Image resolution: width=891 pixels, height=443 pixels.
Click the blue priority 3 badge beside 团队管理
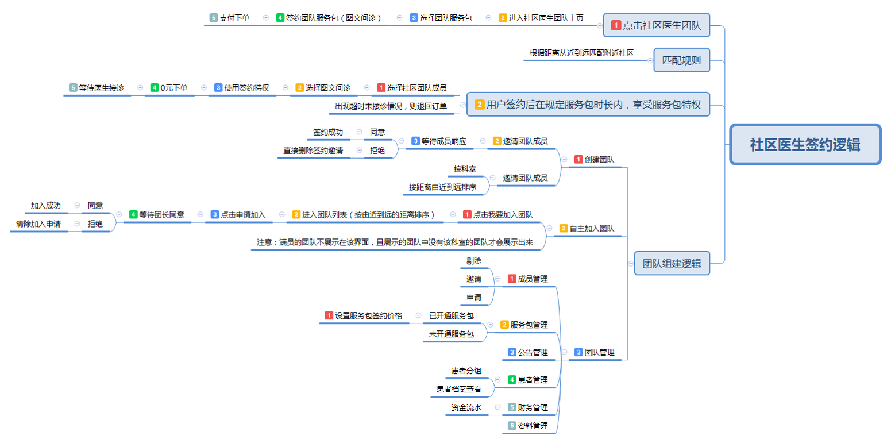[x=578, y=352]
